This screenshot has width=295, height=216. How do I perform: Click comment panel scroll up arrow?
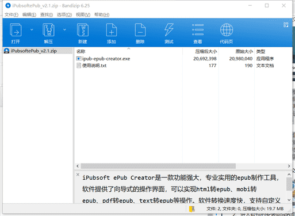pyautogui.click(x=289, y=175)
